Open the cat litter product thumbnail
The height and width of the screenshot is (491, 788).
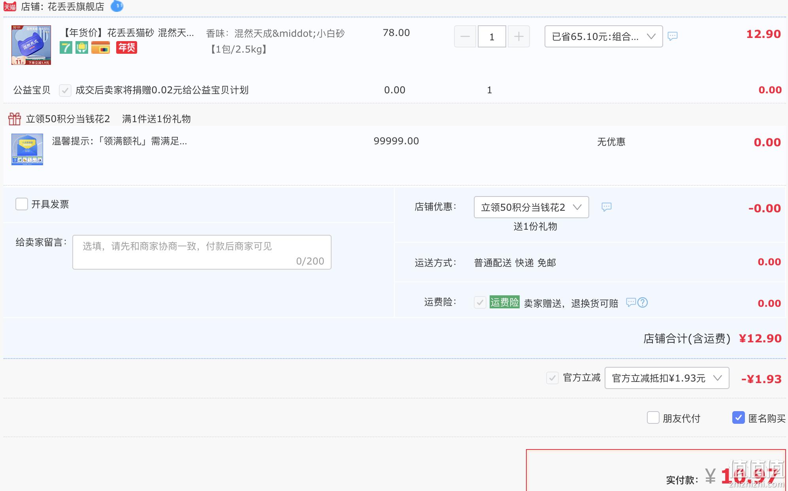coord(31,45)
